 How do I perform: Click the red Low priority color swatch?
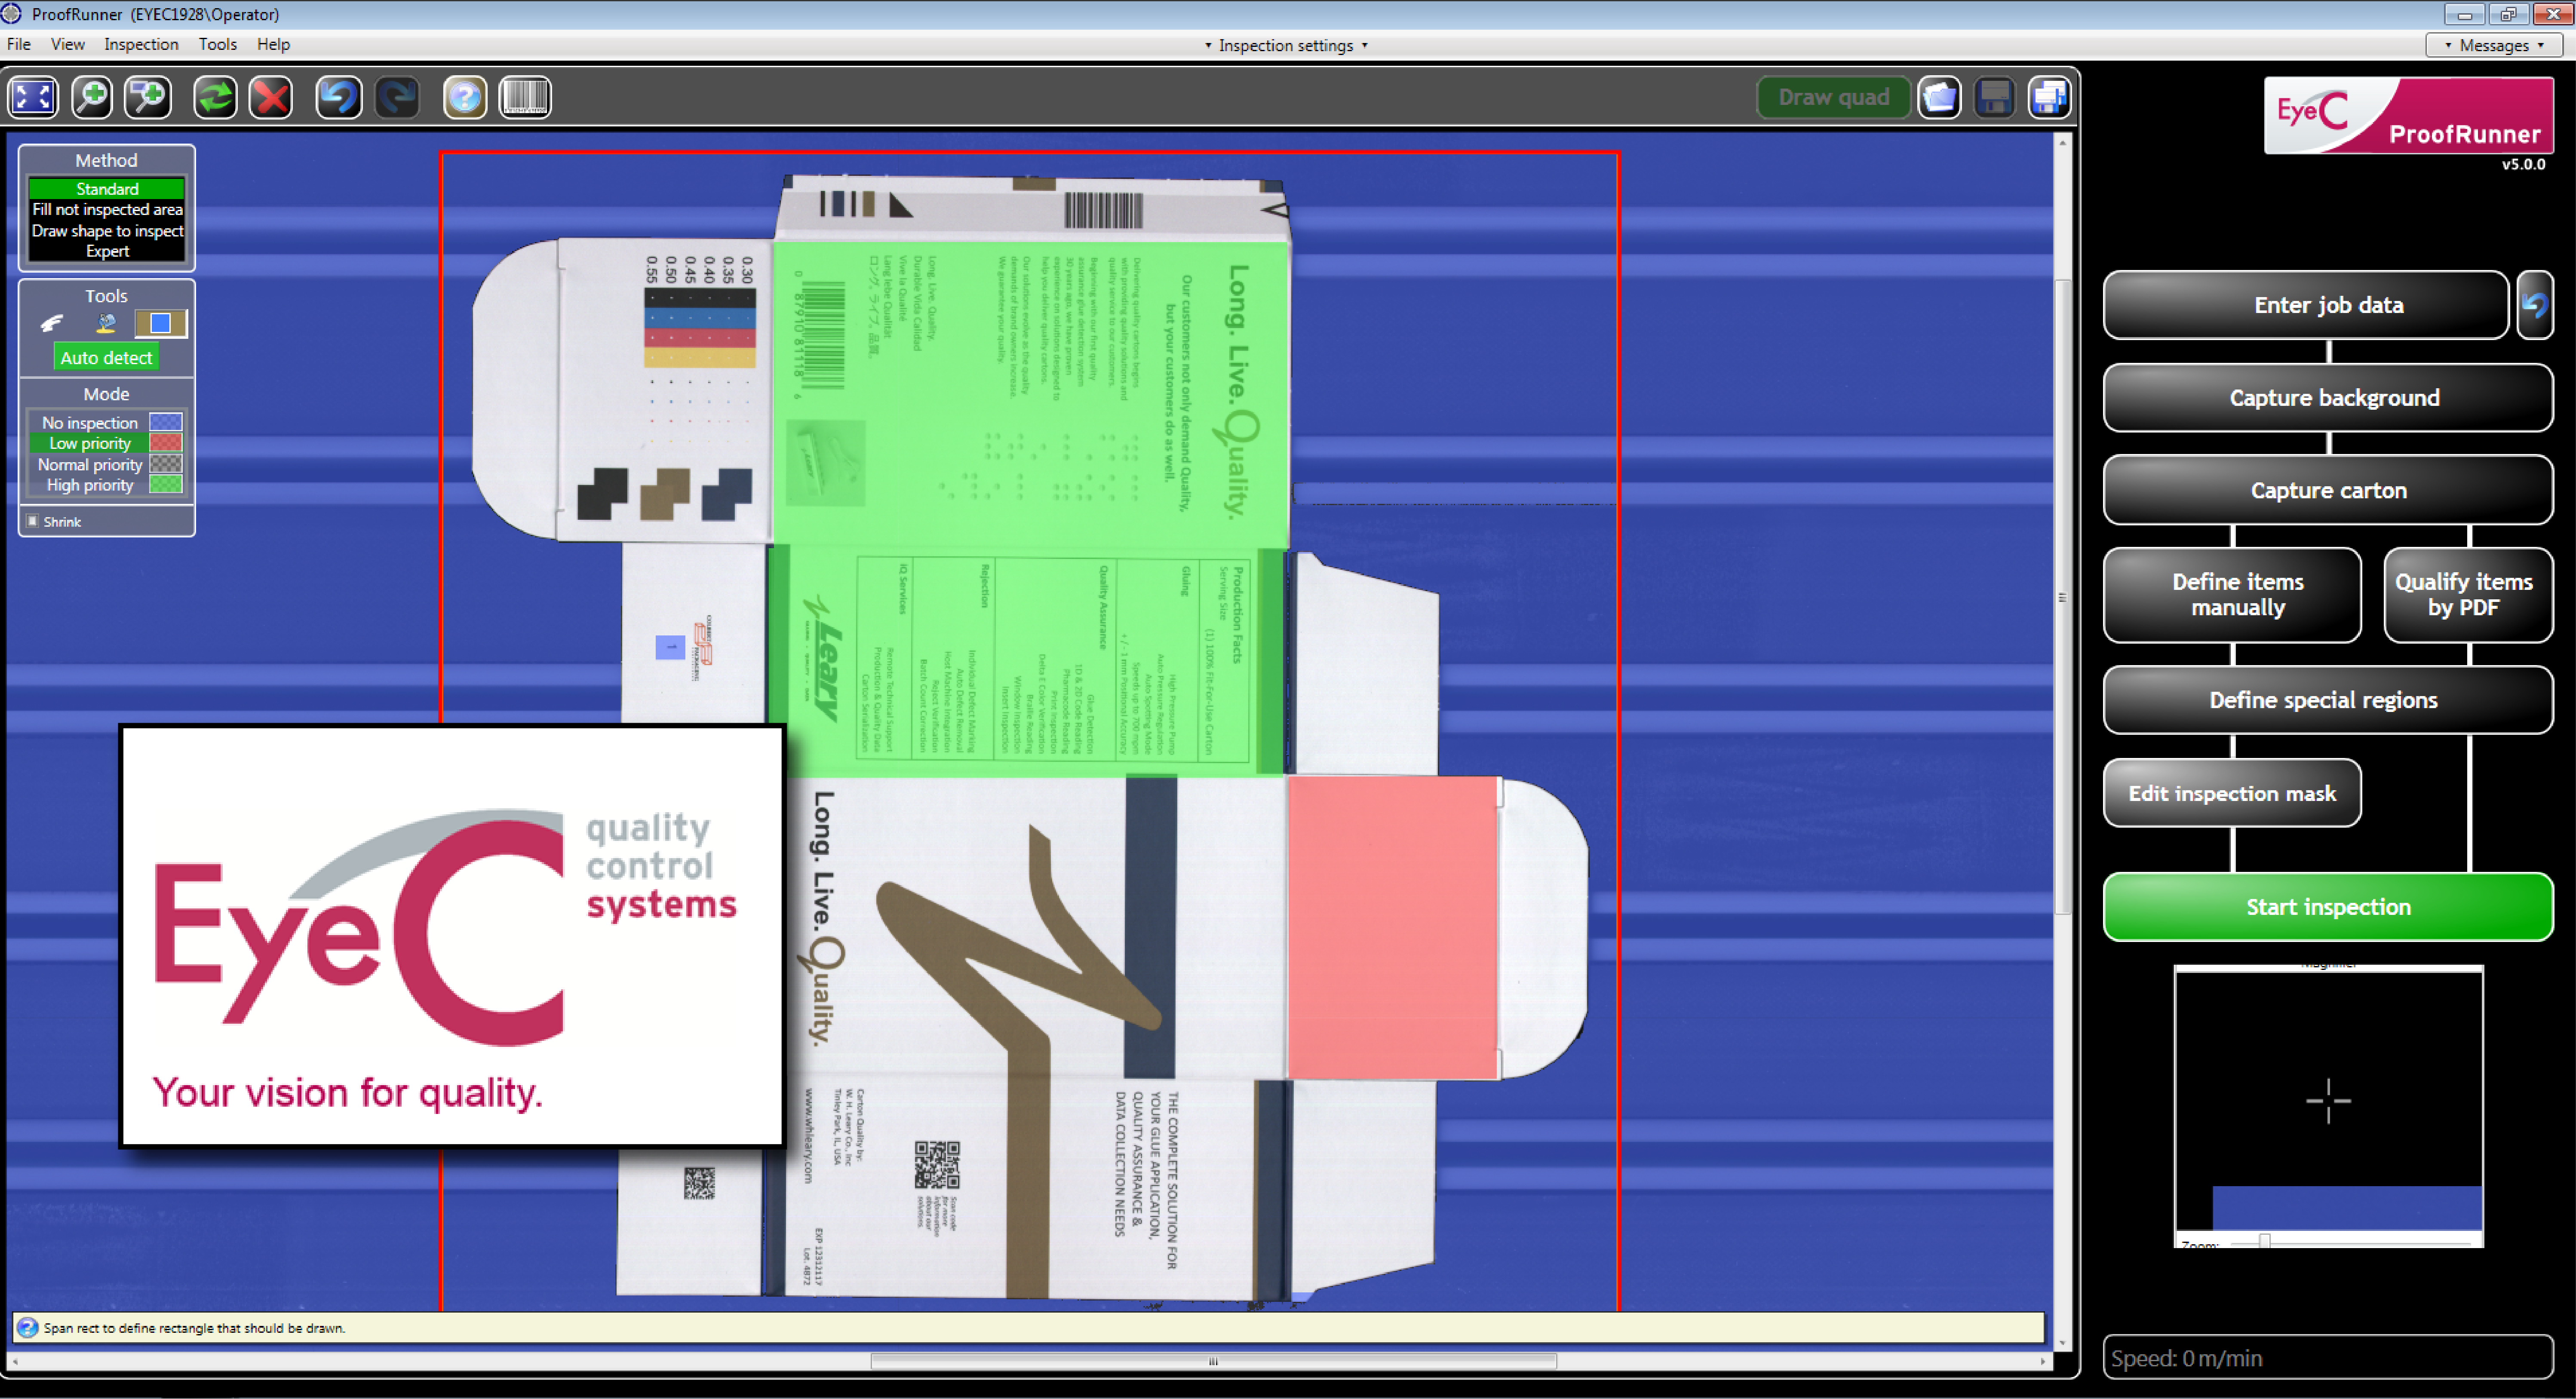coord(165,443)
